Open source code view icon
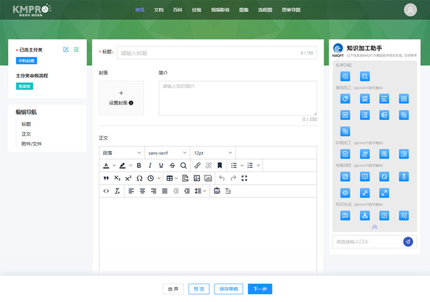 [x=106, y=191]
